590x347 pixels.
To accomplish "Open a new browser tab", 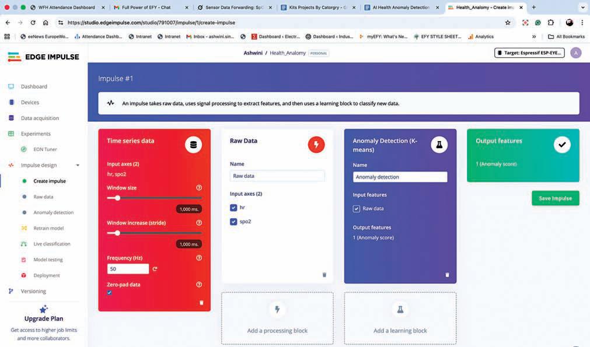I will (x=533, y=7).
